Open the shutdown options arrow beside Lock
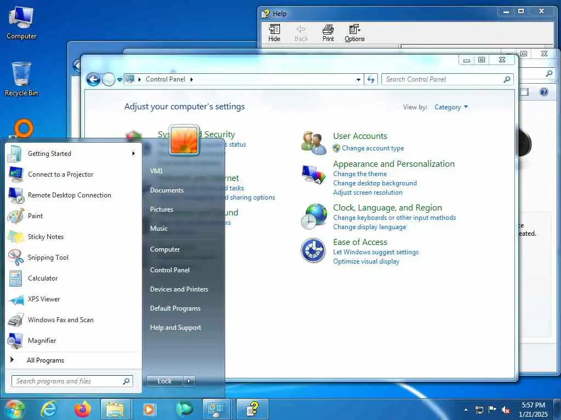Viewport: 561px width, 420px height. click(x=189, y=381)
